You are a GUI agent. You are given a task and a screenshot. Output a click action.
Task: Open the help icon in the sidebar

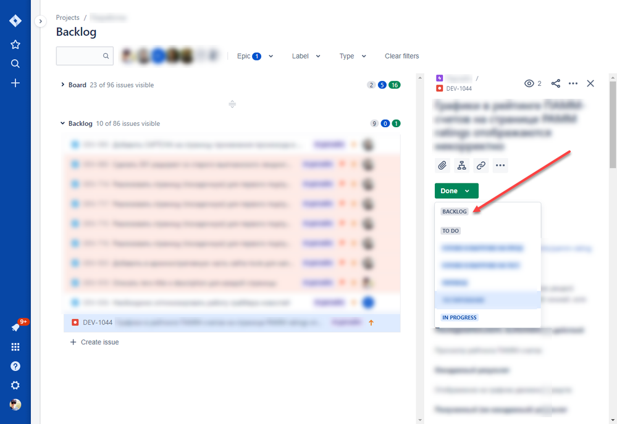[x=15, y=366]
